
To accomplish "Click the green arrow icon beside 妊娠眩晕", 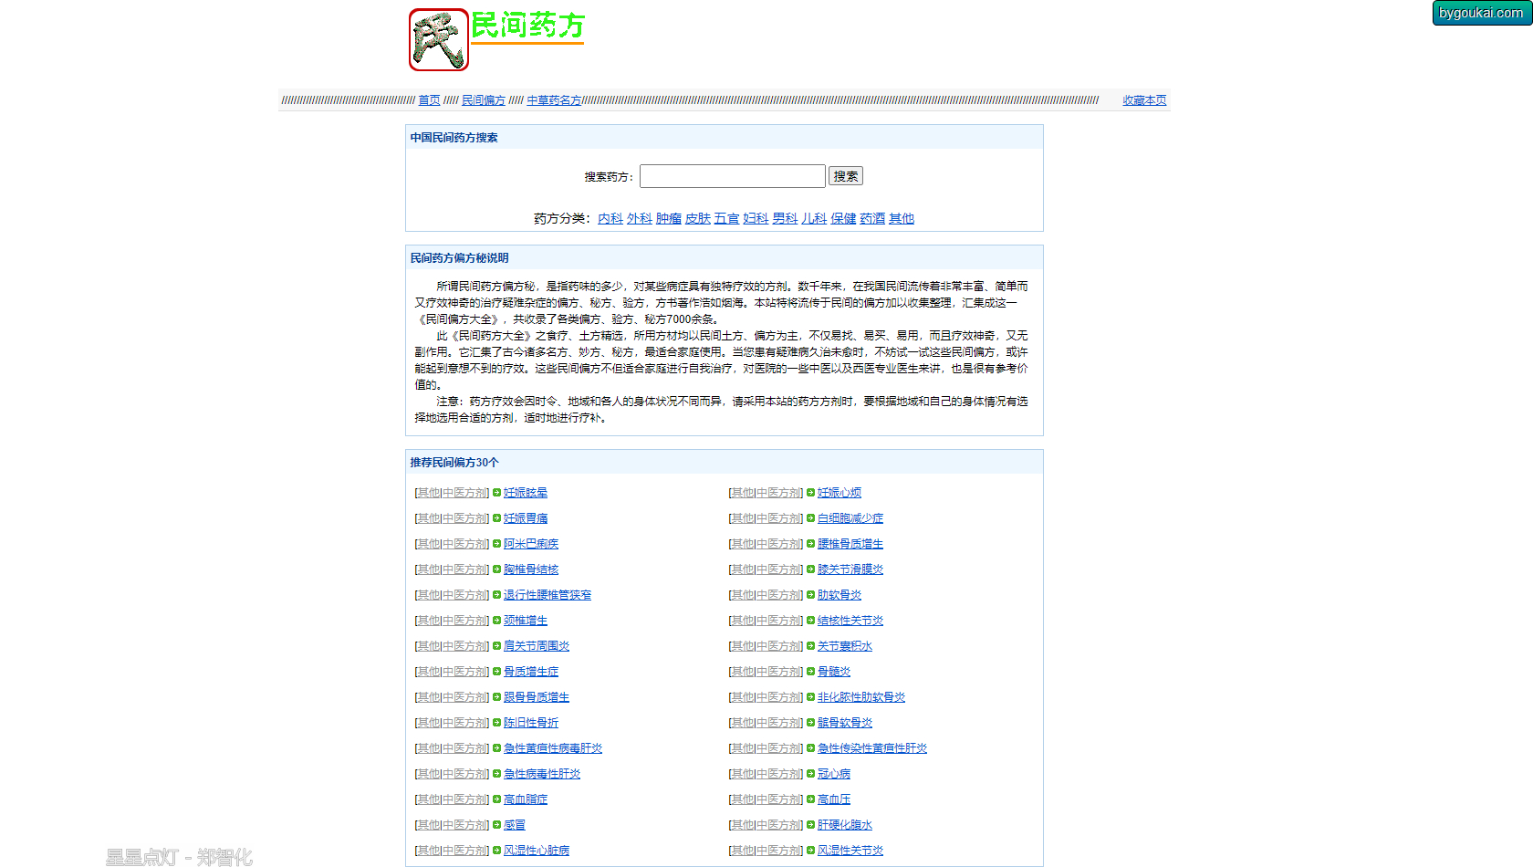I will point(497,493).
